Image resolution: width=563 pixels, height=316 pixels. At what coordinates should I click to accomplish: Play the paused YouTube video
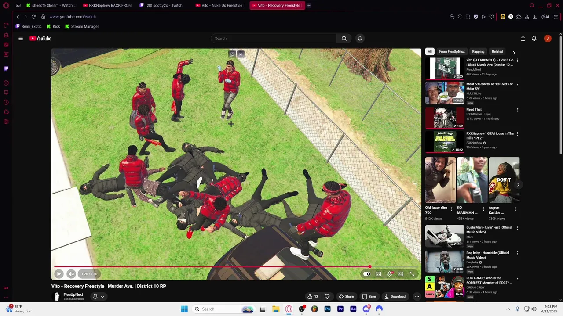59,274
